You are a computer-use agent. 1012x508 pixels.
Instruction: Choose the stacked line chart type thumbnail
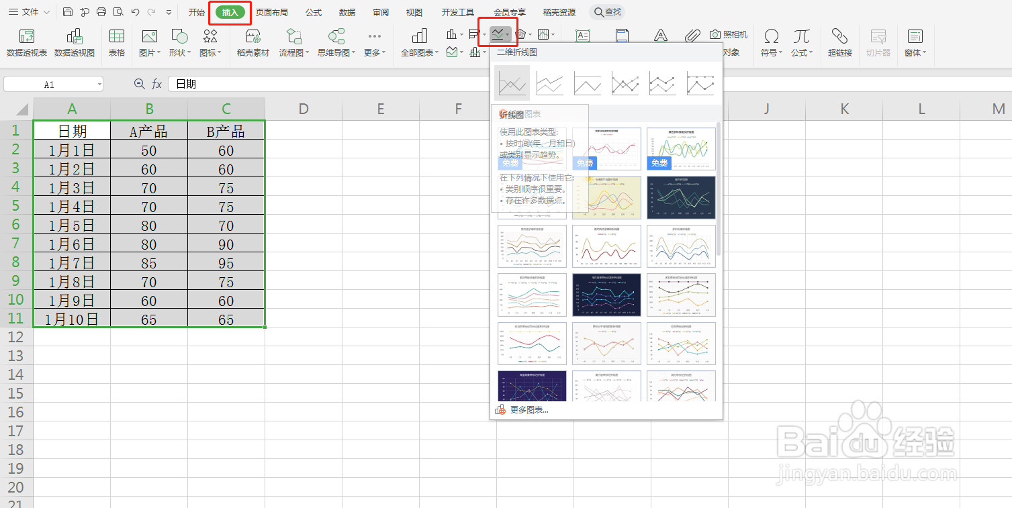[550, 83]
